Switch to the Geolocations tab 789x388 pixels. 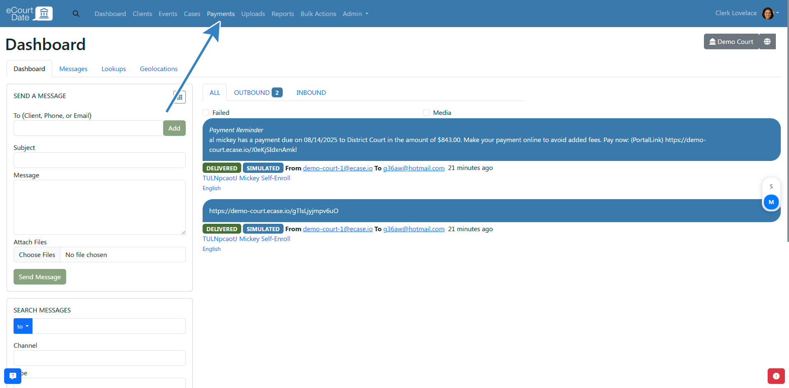click(x=159, y=69)
